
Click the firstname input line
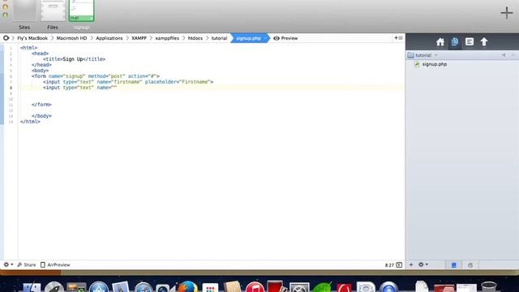(x=128, y=82)
